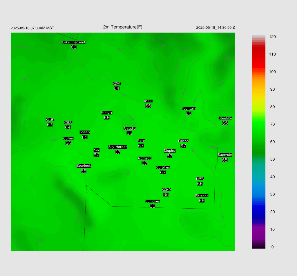Click temperature value 66 under Sunlakes
The height and width of the screenshot is (276, 297).
click(x=152, y=206)
